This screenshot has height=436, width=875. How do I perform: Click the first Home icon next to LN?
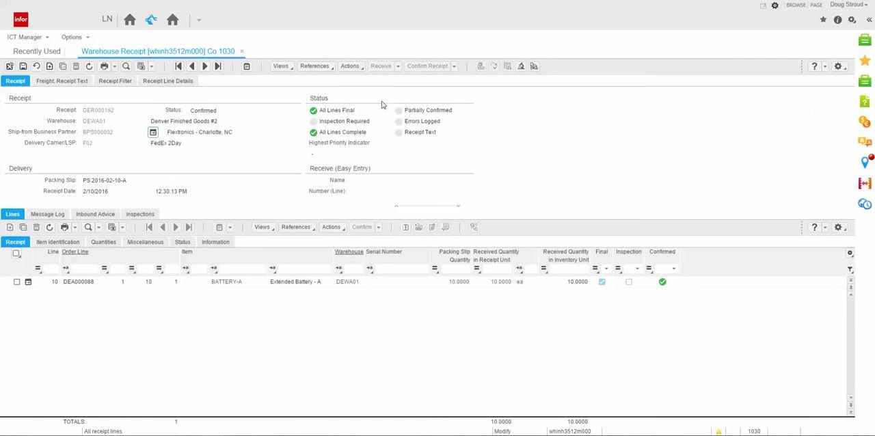130,20
